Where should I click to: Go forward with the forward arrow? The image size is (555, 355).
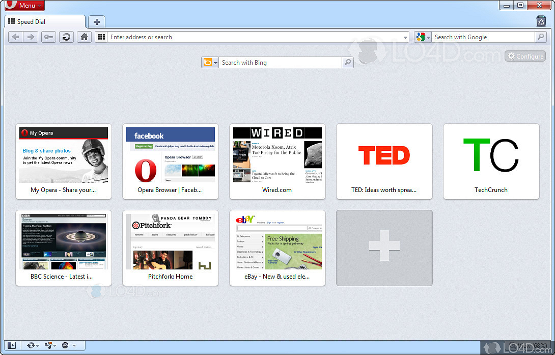[31, 37]
